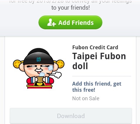The height and width of the screenshot is (124, 140).
Task: Tap blue steam bubble on doll's cheek
Action: pos(50,68)
